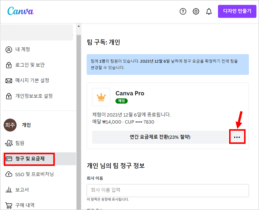The height and width of the screenshot is (210, 259).
Task: Click the 메시지 기본 설정 envelope icon
Action: [x=9, y=81]
